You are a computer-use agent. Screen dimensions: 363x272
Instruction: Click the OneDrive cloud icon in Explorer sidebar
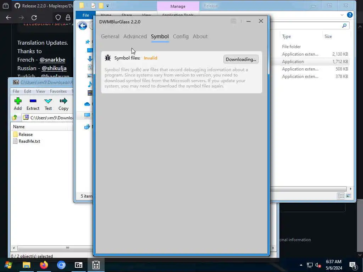87,104
